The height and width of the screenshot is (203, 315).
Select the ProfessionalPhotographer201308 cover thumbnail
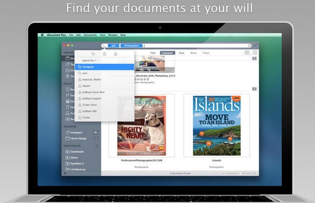pyautogui.click(x=142, y=126)
